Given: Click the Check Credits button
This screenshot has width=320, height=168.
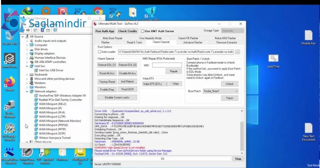Looking at the screenshot, I should click(127, 31).
